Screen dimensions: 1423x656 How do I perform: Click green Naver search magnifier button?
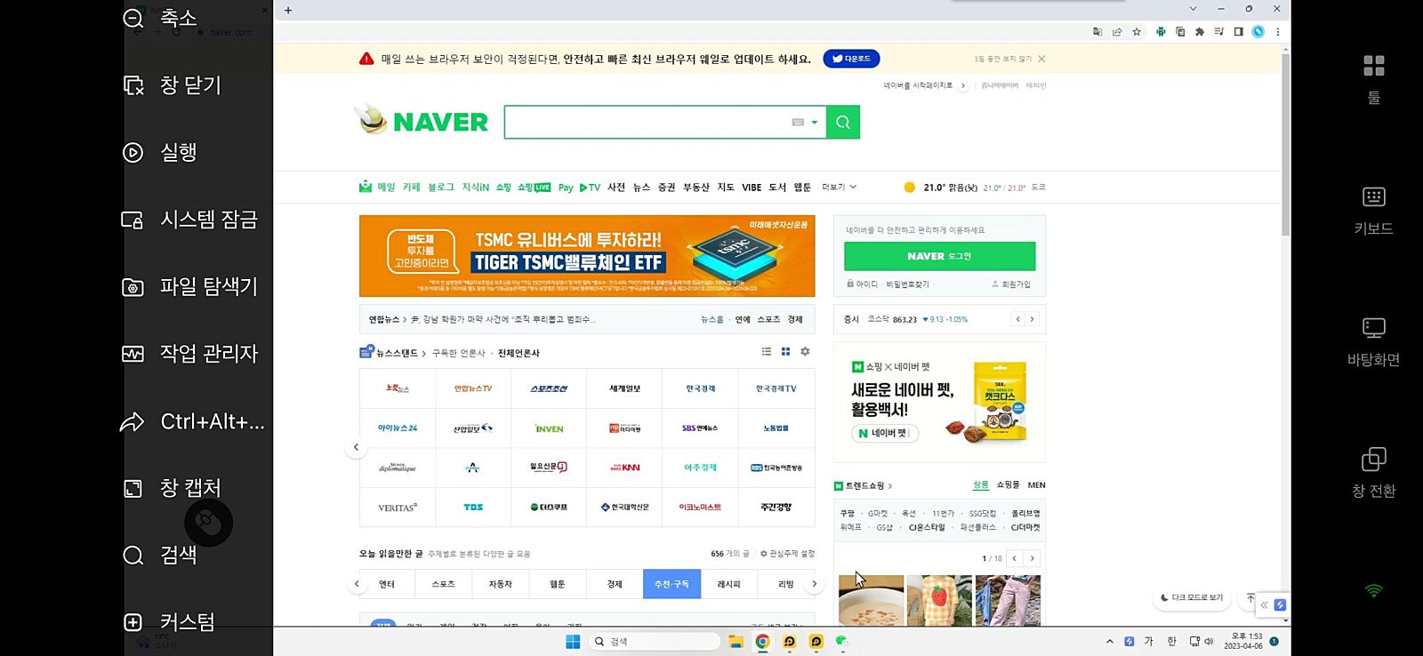[843, 123]
